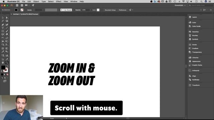Open brush definition dropdown
The image size is (214, 120).
point(73,10)
